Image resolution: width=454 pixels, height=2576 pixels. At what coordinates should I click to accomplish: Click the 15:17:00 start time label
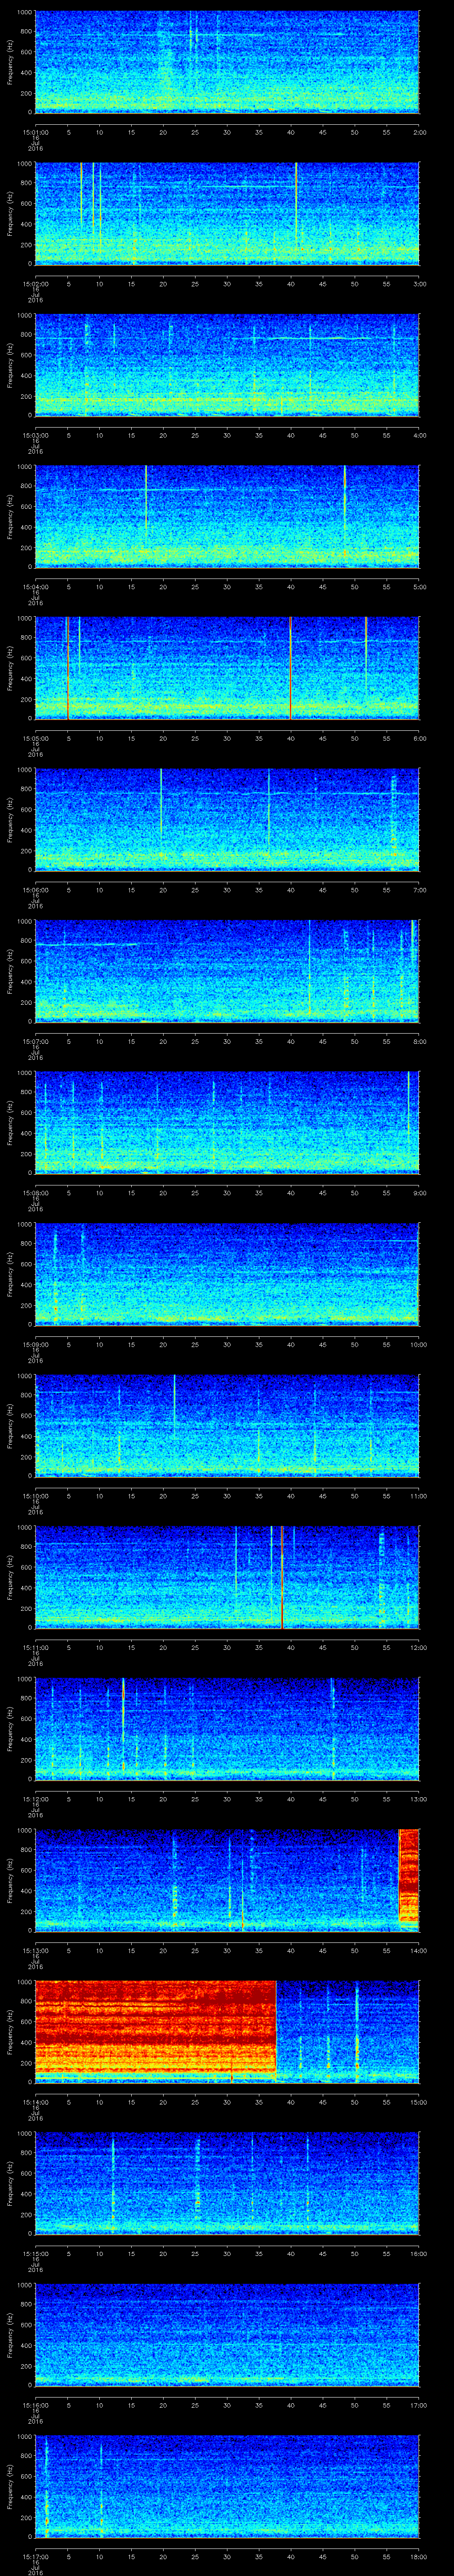(35, 2556)
